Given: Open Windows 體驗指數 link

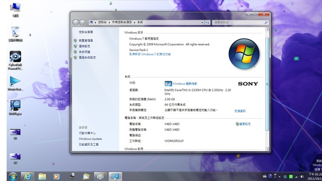Looking at the screenshot, I should [x=185, y=84].
